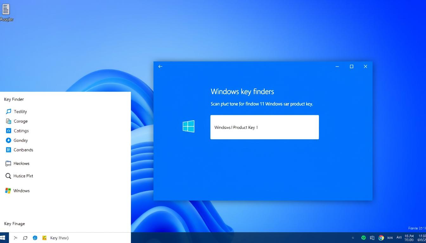Click the Tedliity icon in Key Finder menu
Screen dimensions: 426x243
click(x=9, y=111)
